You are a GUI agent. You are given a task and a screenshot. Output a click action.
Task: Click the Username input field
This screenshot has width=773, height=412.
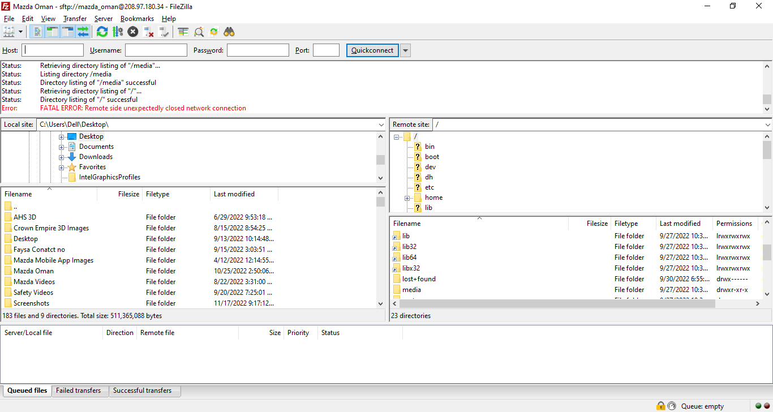click(156, 50)
